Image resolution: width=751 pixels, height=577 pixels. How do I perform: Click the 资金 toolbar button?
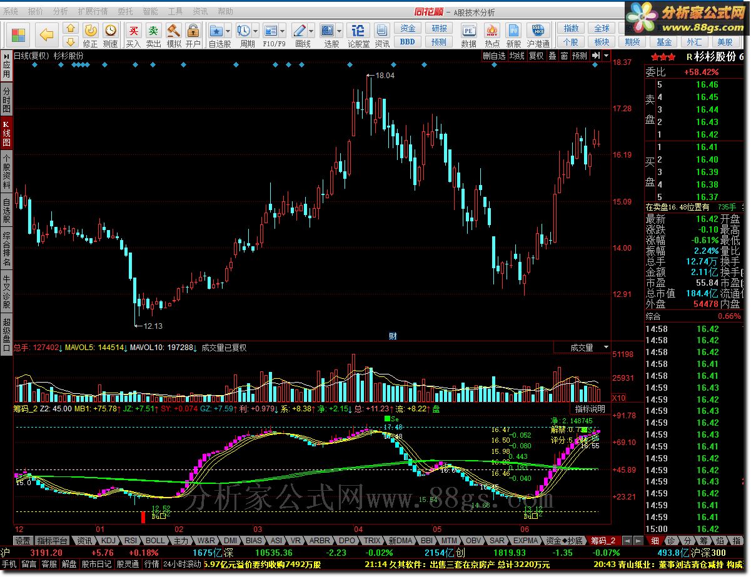click(408, 29)
